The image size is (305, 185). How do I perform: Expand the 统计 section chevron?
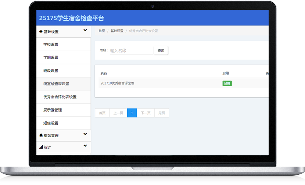[85, 146]
